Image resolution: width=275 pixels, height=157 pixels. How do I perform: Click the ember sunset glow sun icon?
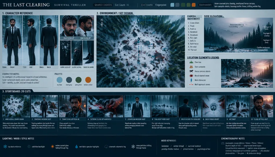[52, 147]
